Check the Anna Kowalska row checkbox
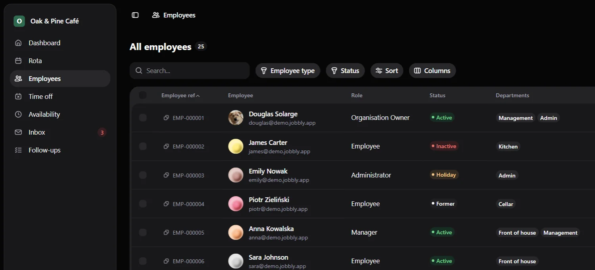595x270 pixels. [143, 232]
